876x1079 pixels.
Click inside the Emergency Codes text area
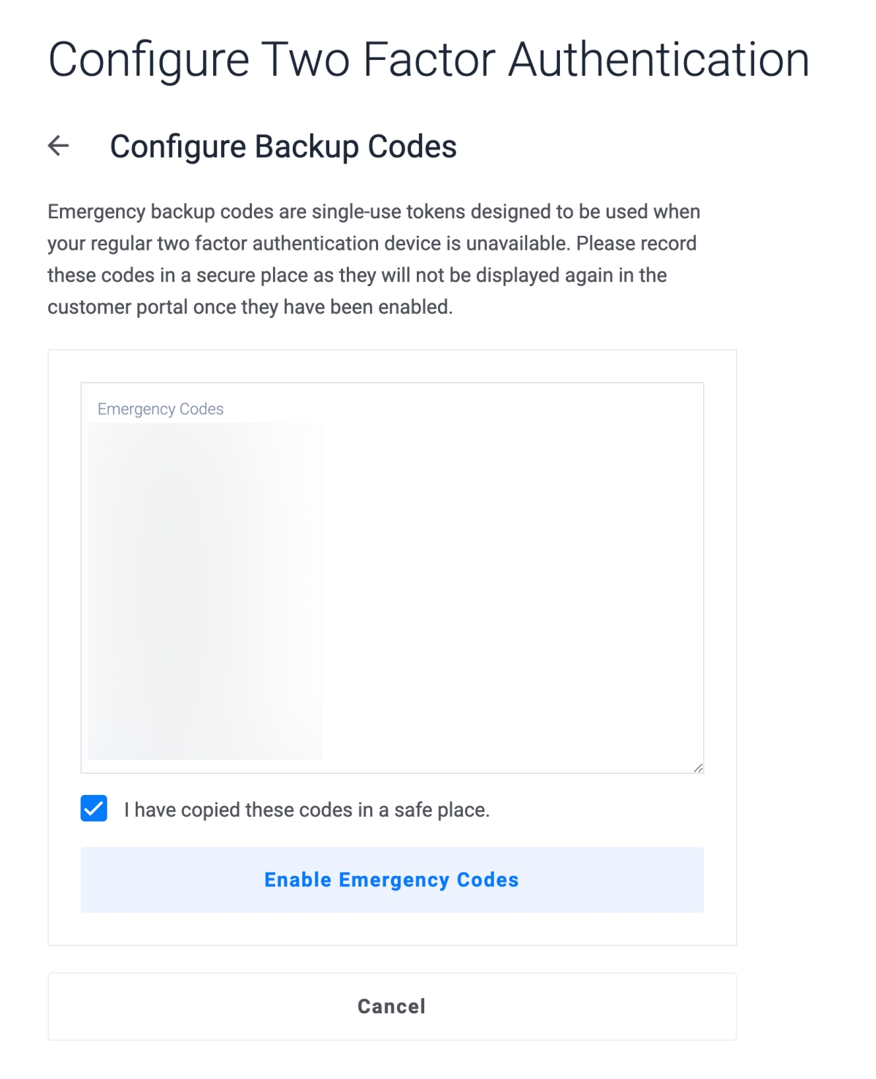coord(511,584)
